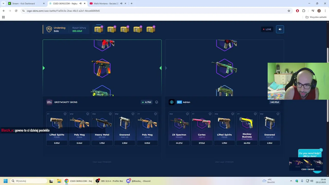Click shield icon on Cortex card

coord(210,114)
